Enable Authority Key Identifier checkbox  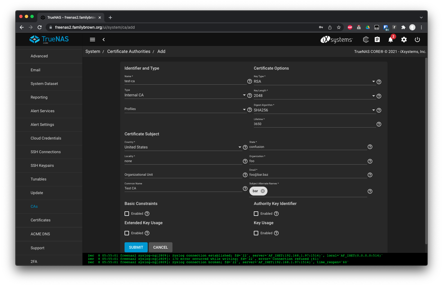[256, 214]
